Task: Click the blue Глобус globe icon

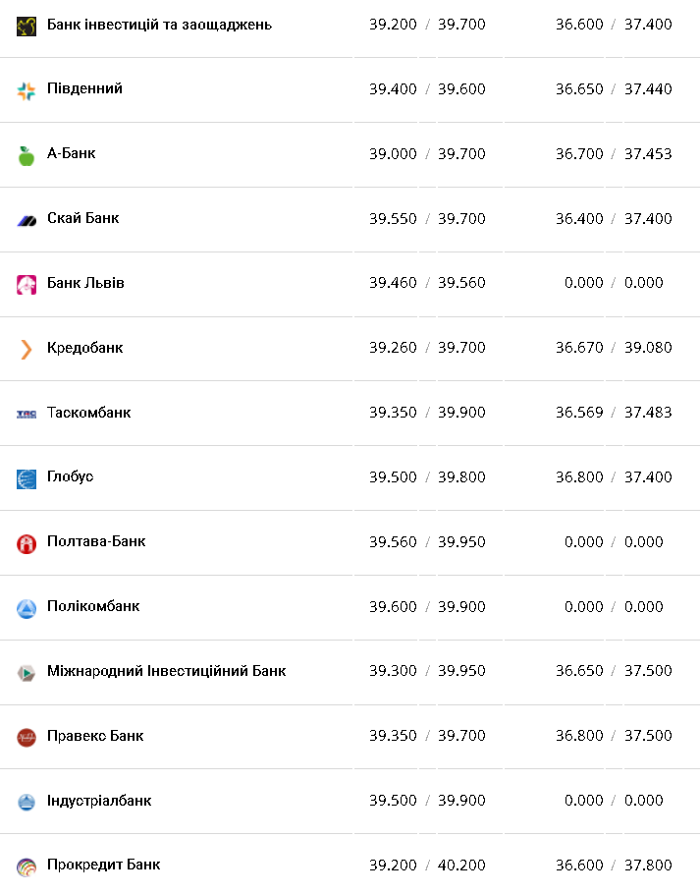Action: click(27, 478)
